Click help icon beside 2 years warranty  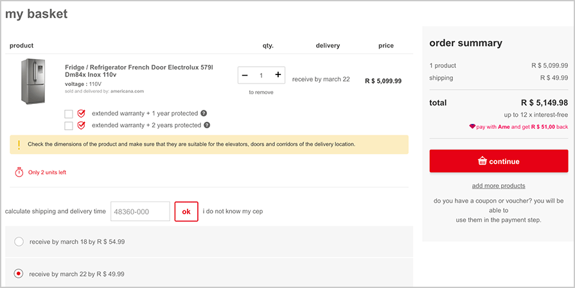coord(207,126)
